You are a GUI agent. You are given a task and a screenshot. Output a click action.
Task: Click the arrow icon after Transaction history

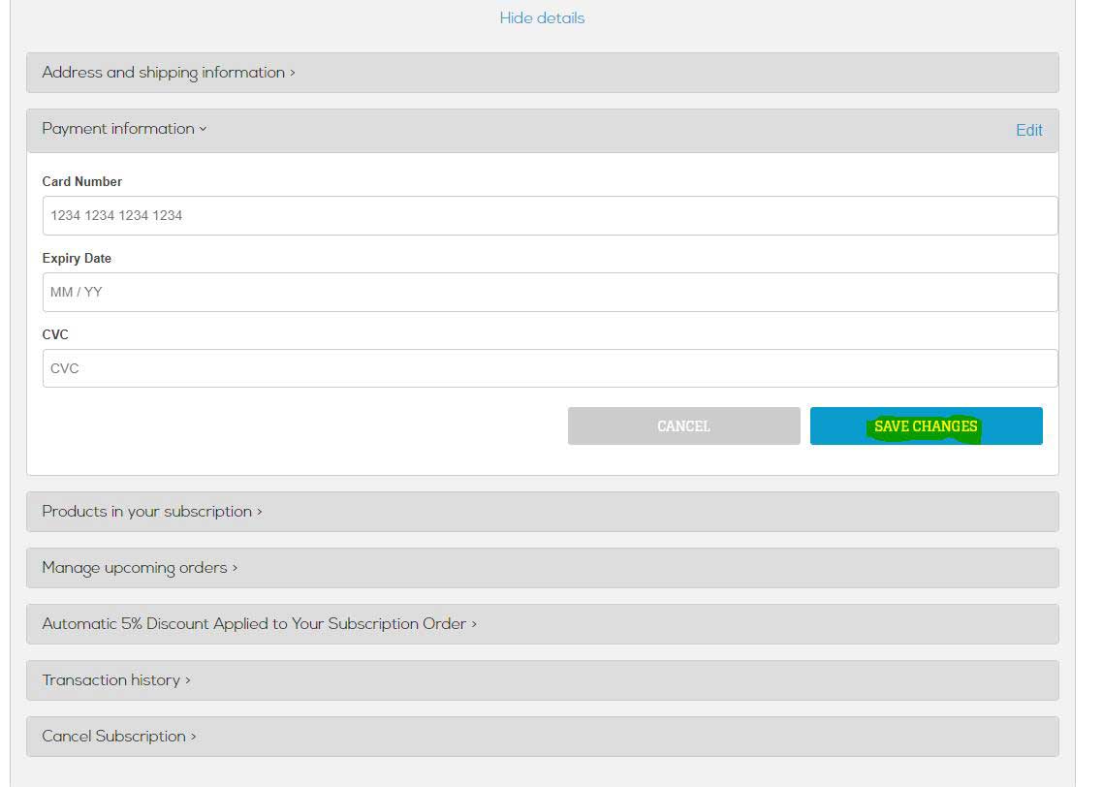pyautogui.click(x=188, y=681)
